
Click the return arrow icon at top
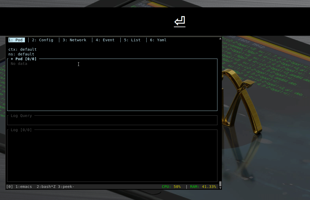(179, 22)
